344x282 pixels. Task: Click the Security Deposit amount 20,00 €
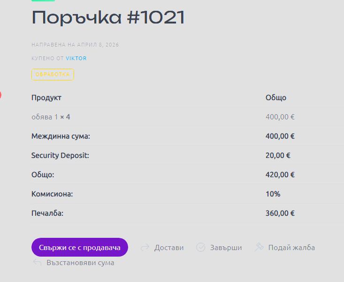(278, 155)
